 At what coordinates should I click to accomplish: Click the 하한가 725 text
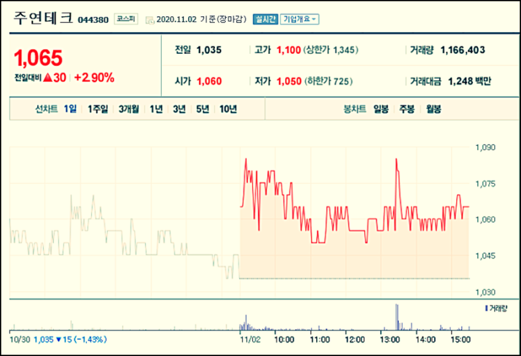pos(328,81)
